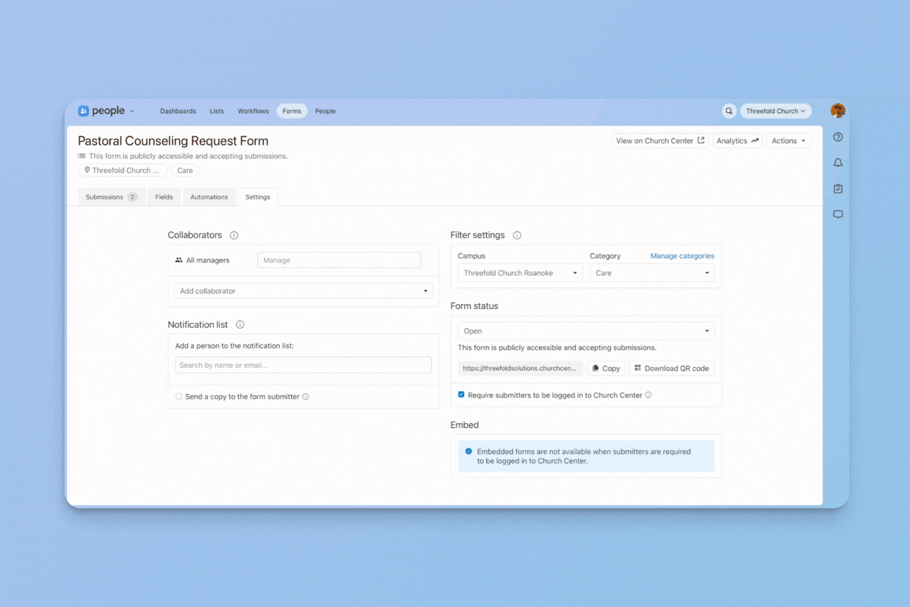This screenshot has height=607, width=910.
Task: Open the Actions dropdown menu
Action: tap(789, 141)
